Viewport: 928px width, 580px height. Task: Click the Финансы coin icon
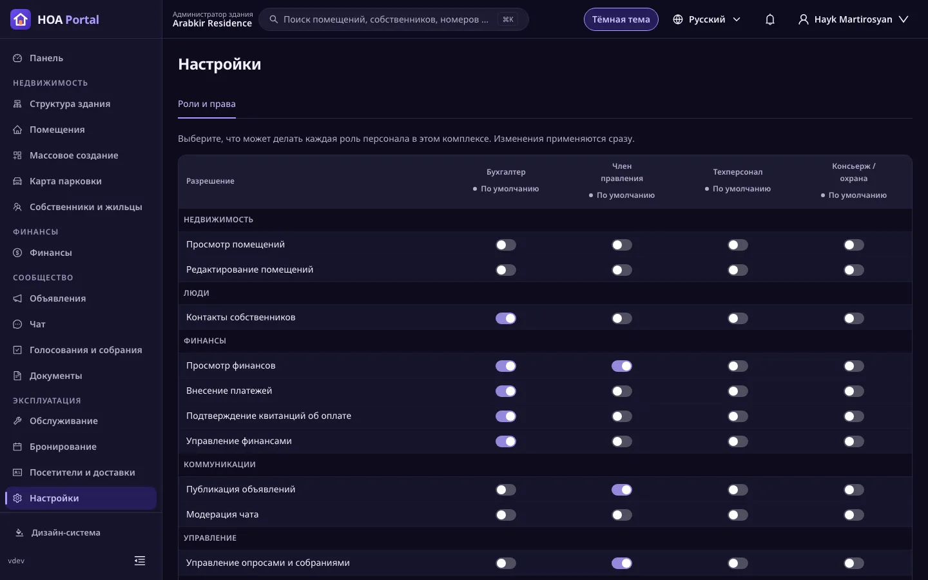17,253
